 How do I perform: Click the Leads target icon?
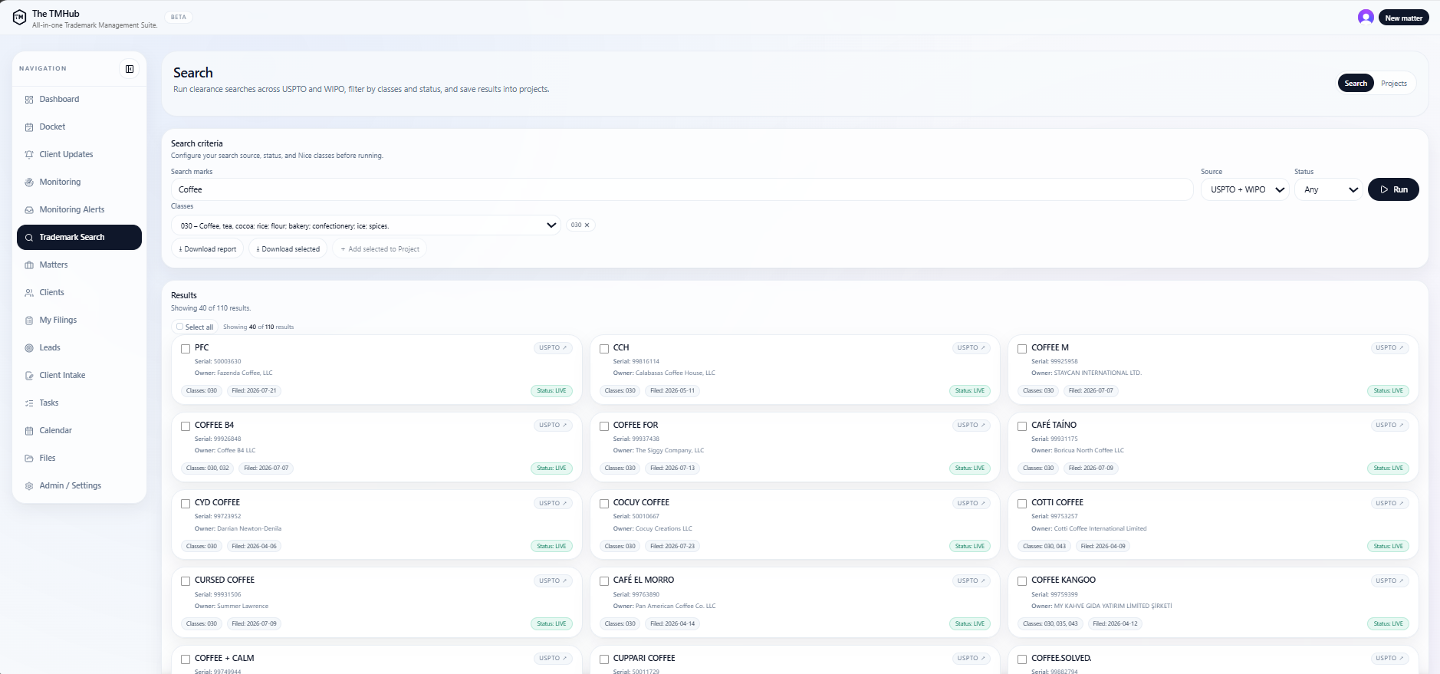[x=29, y=348]
